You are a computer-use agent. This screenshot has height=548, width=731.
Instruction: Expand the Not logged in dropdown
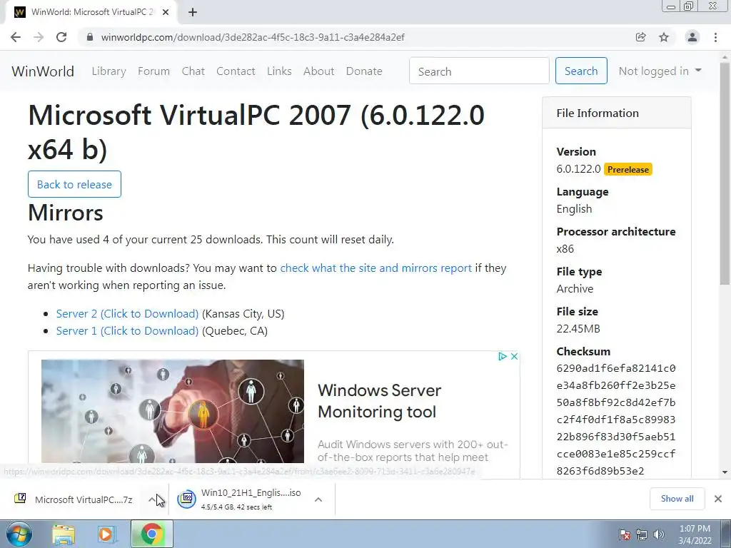[660, 71]
